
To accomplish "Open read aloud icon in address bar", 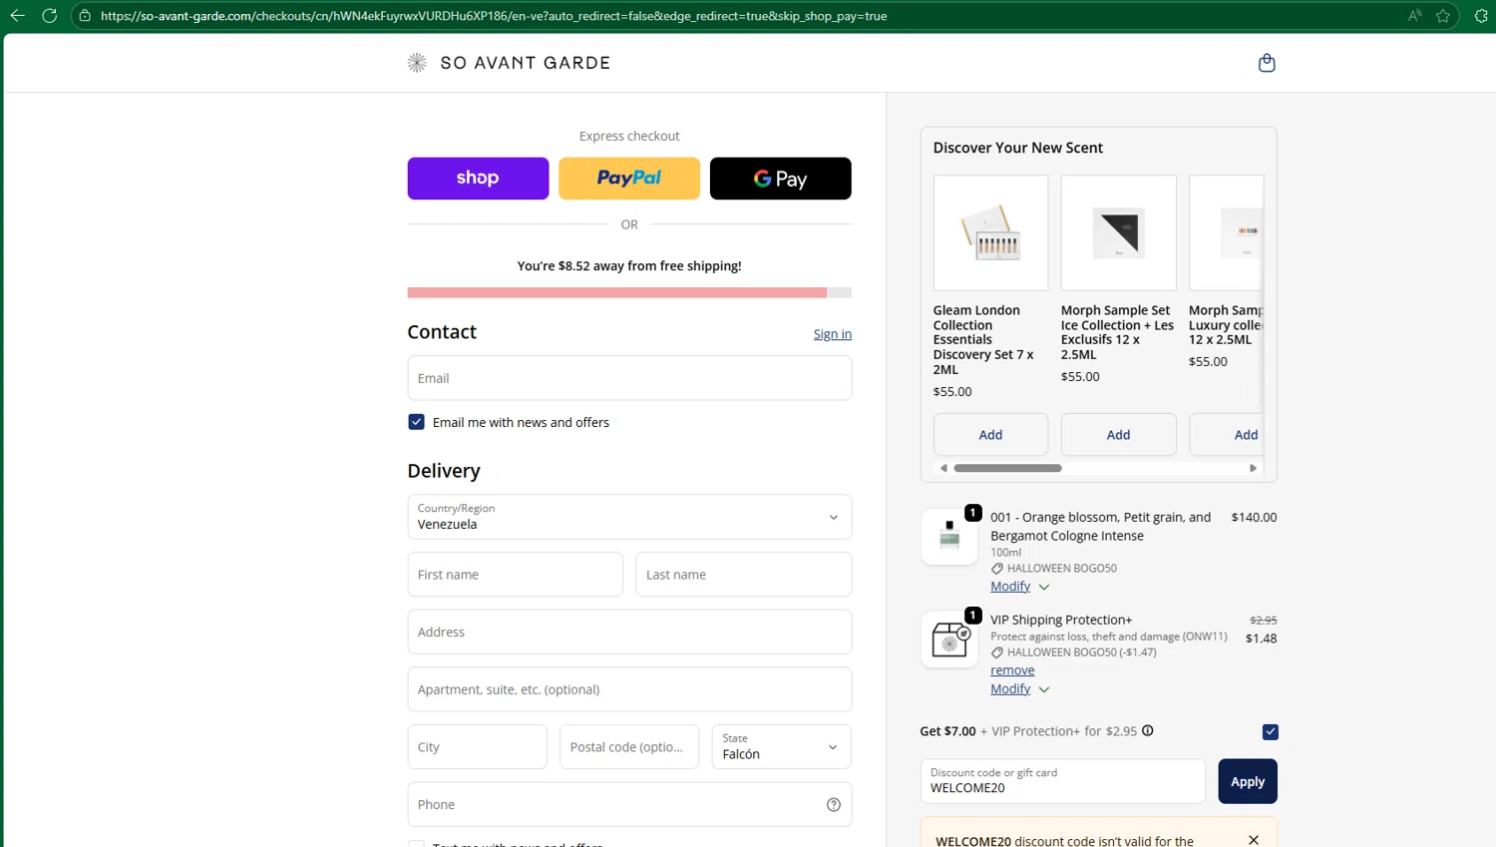I will pyautogui.click(x=1414, y=16).
